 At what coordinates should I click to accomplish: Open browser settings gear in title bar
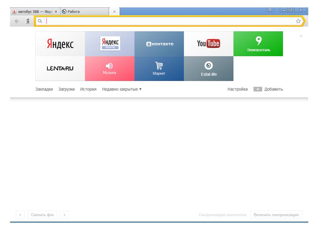pyautogui.click(x=270, y=10)
